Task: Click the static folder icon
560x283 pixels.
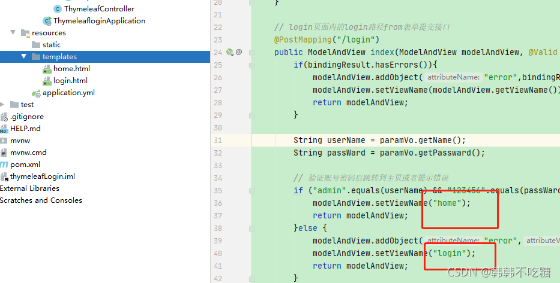Action: [x=36, y=44]
